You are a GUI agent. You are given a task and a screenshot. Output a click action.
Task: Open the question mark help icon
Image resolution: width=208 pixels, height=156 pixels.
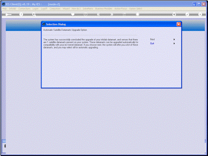pyautogui.click(x=21, y=14)
